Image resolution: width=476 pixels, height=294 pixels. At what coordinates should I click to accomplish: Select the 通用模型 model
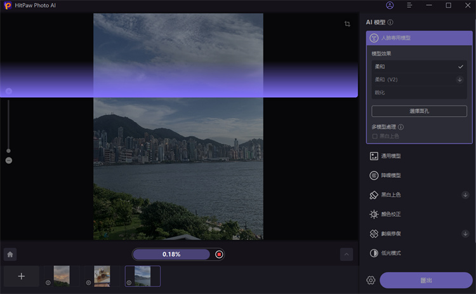click(x=390, y=156)
